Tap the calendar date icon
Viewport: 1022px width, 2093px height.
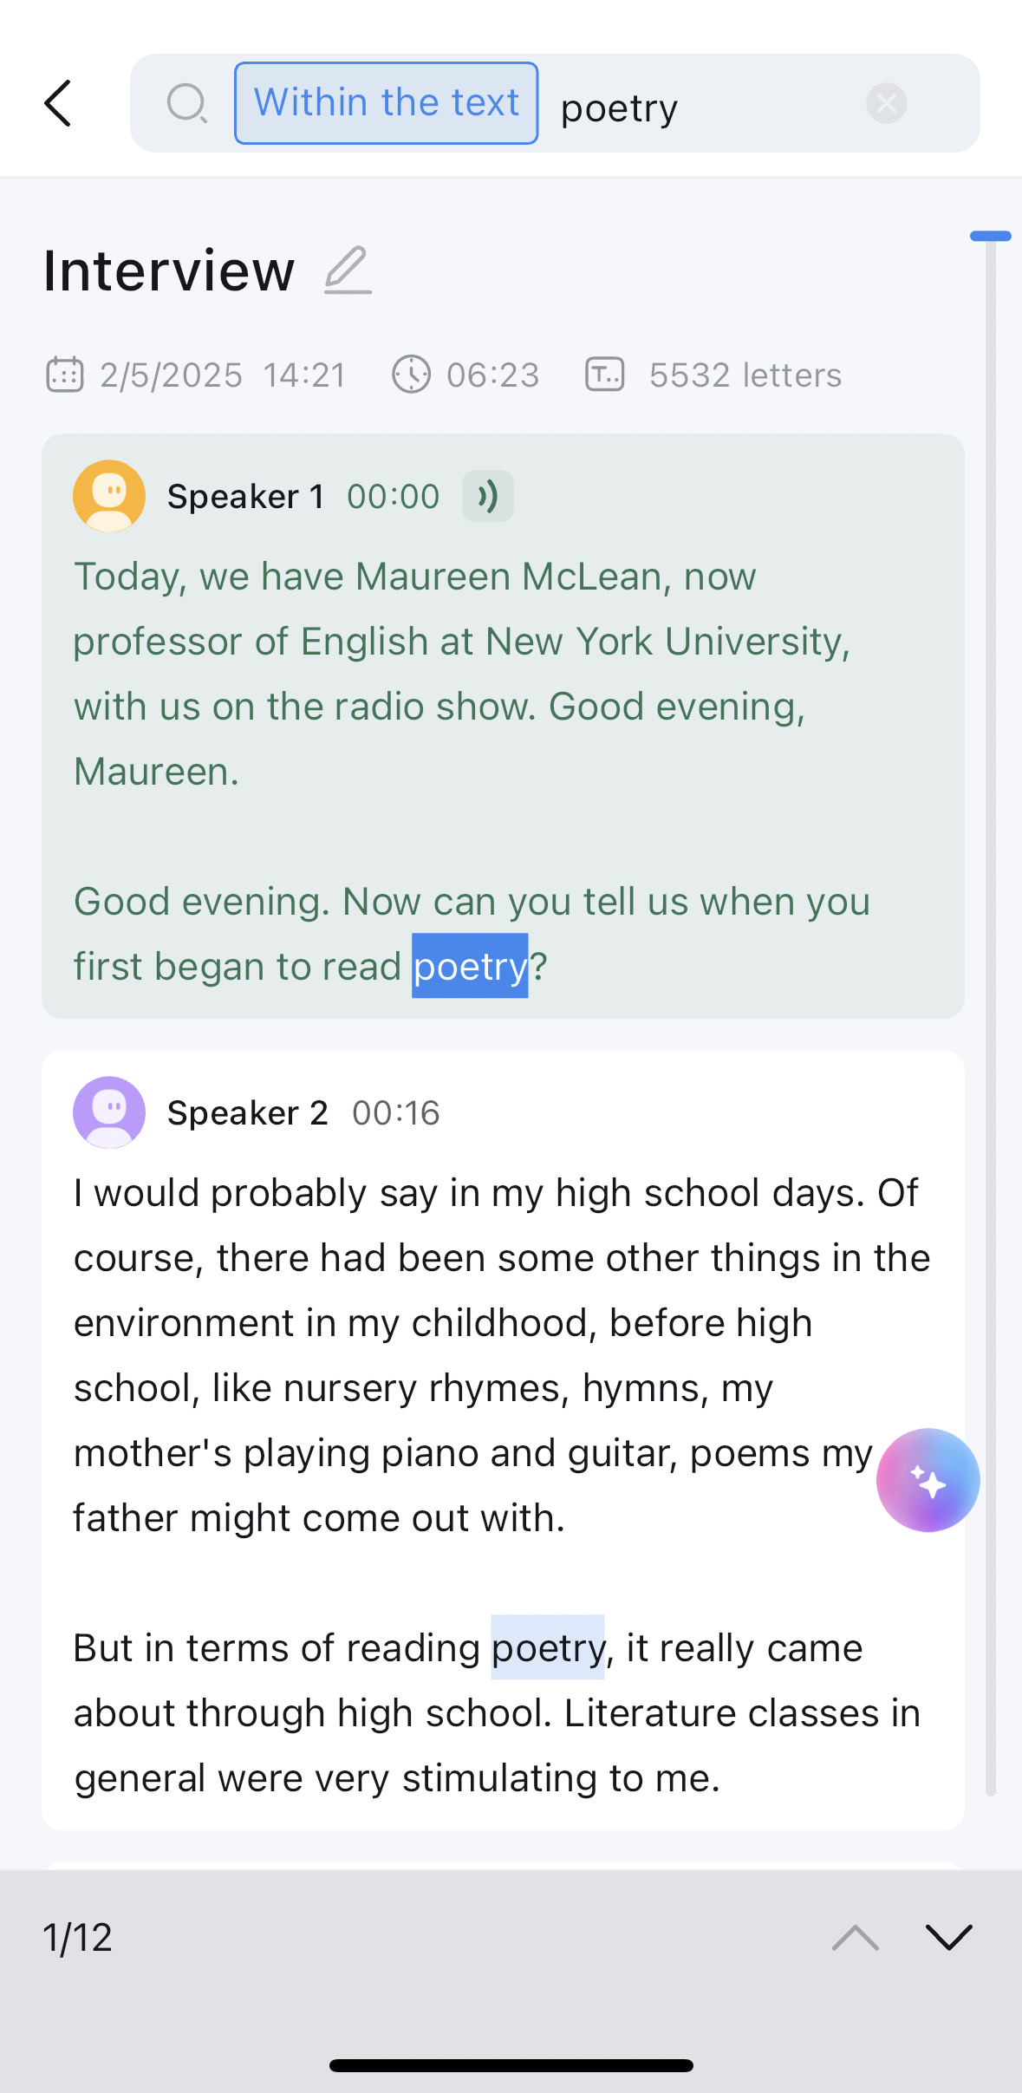[x=64, y=375]
